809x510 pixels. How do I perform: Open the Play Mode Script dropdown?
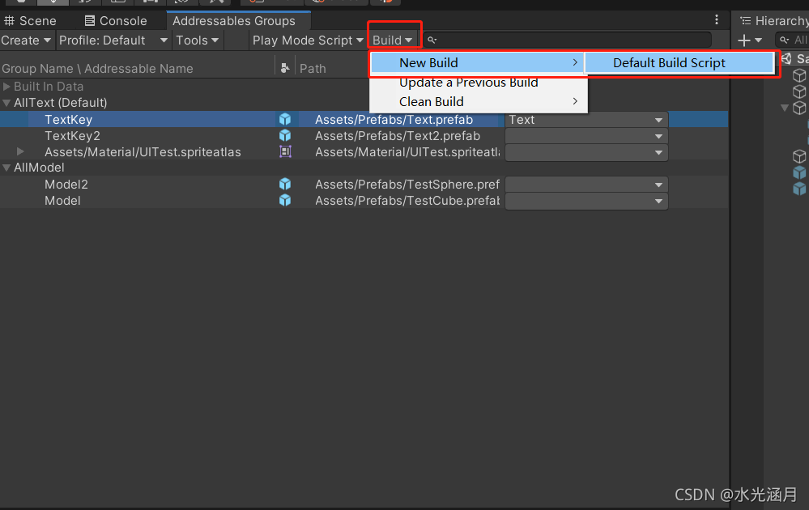[308, 40]
